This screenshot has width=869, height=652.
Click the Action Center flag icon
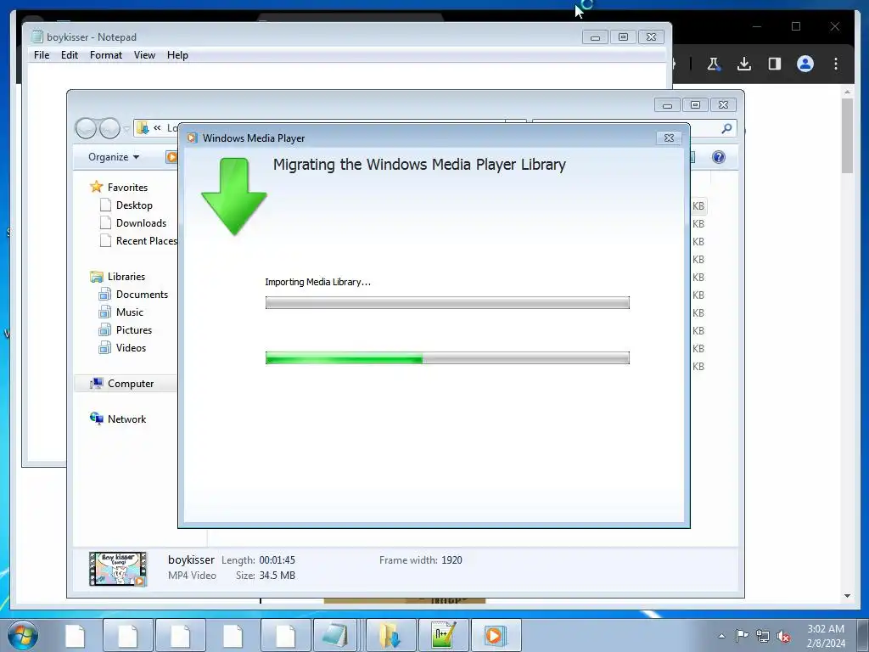coord(742,636)
